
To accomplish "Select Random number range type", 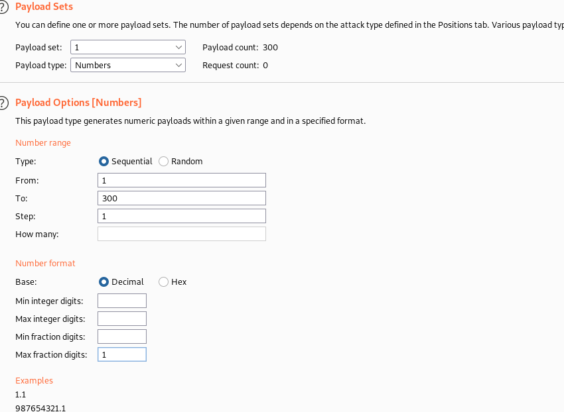I will pos(163,161).
